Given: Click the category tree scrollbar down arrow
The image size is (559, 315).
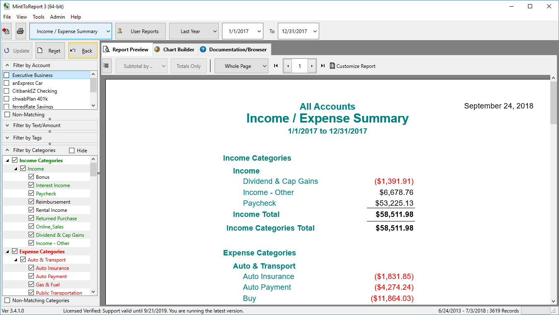Looking at the screenshot, I should 93,292.
